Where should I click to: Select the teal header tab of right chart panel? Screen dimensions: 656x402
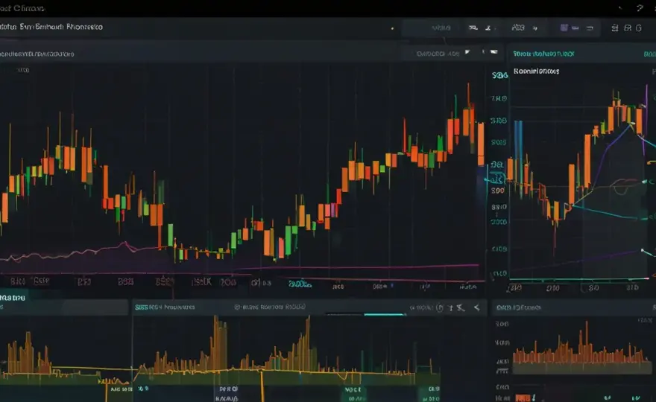point(544,54)
